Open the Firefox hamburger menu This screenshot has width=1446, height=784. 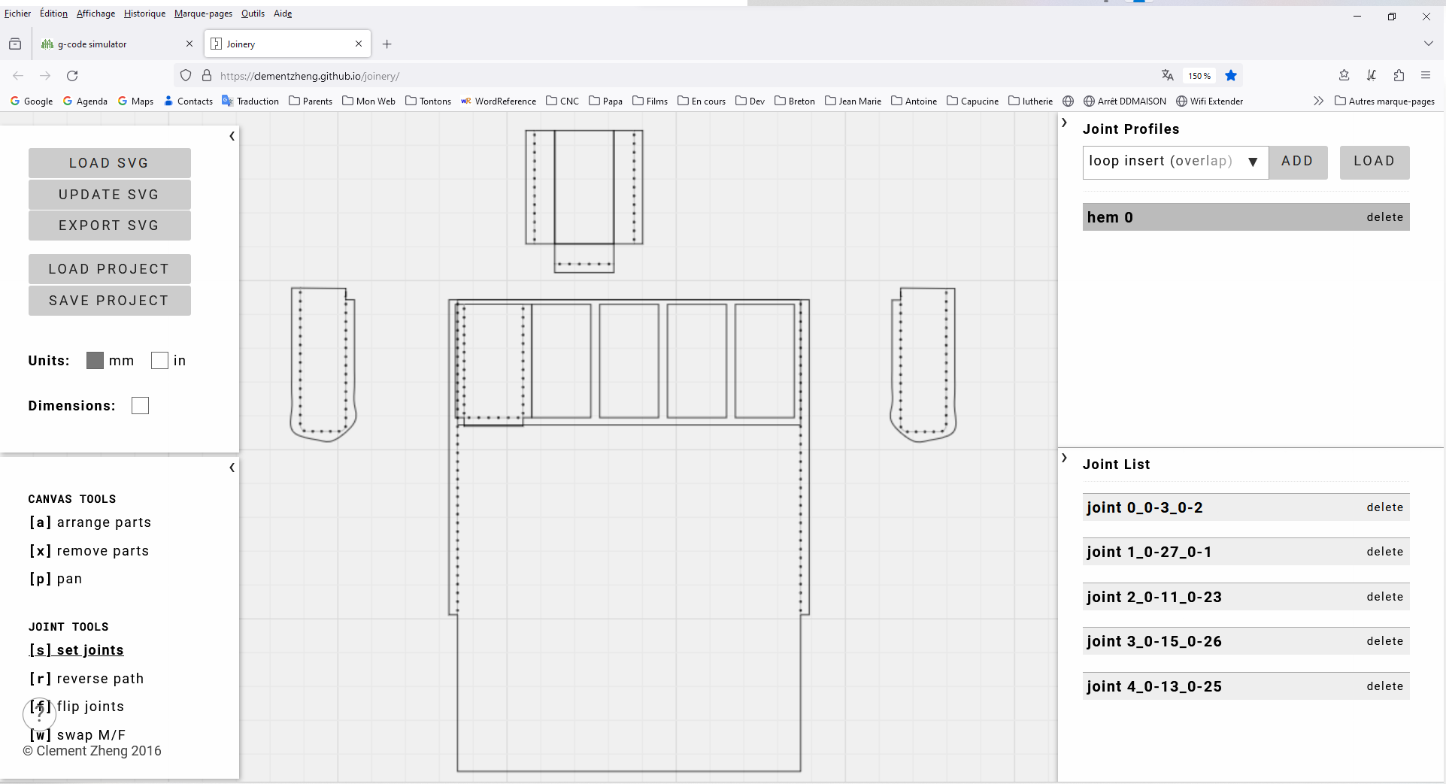1425,76
